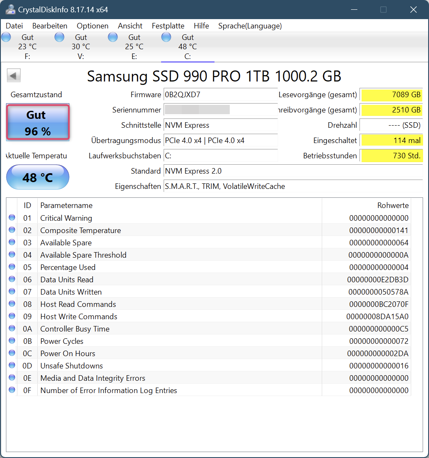429x458 pixels.
Task: Click status dot of Percentage Used row
Action: [x=12, y=267]
